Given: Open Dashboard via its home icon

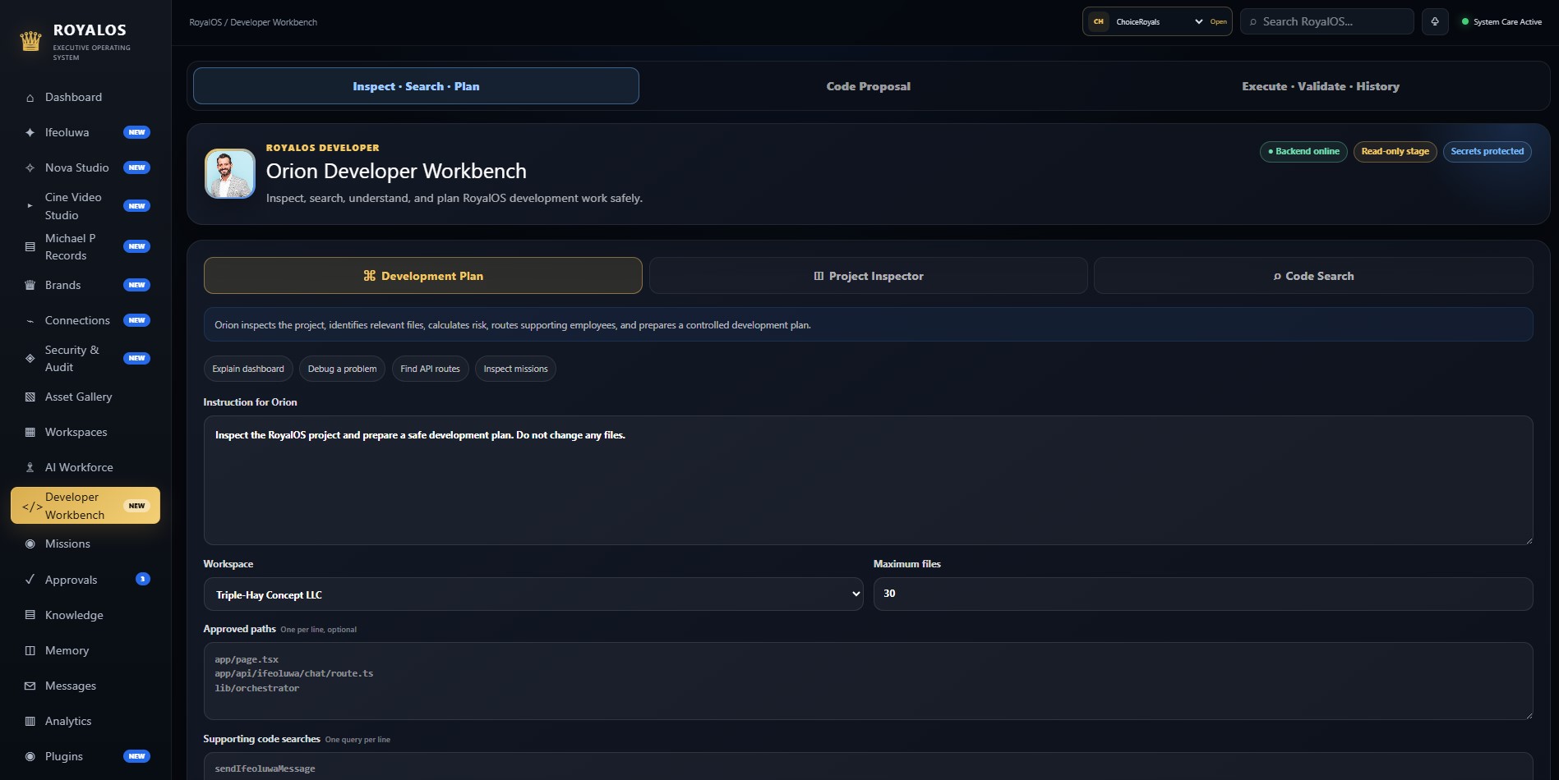Looking at the screenshot, I should click(30, 98).
